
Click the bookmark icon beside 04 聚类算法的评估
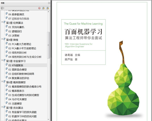[x=7, y=77]
